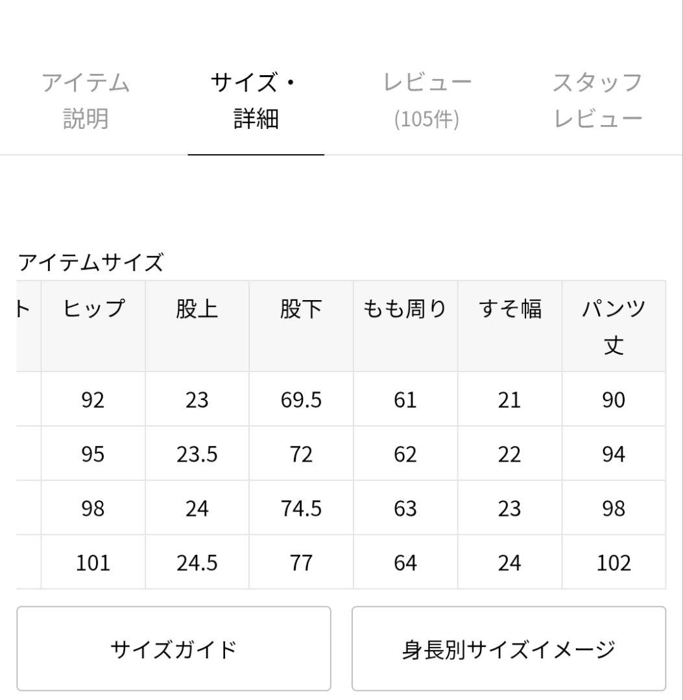Click the アイテムサイズ heading
The image size is (683, 700).
tap(91, 261)
